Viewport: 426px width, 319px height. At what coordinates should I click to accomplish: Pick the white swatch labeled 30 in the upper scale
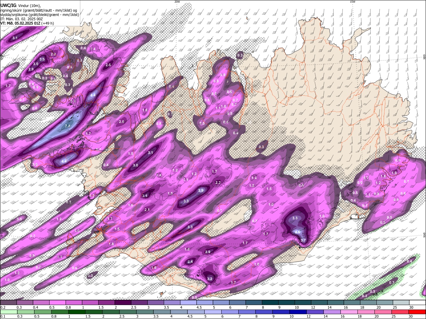pyautogui.click(x=417, y=303)
